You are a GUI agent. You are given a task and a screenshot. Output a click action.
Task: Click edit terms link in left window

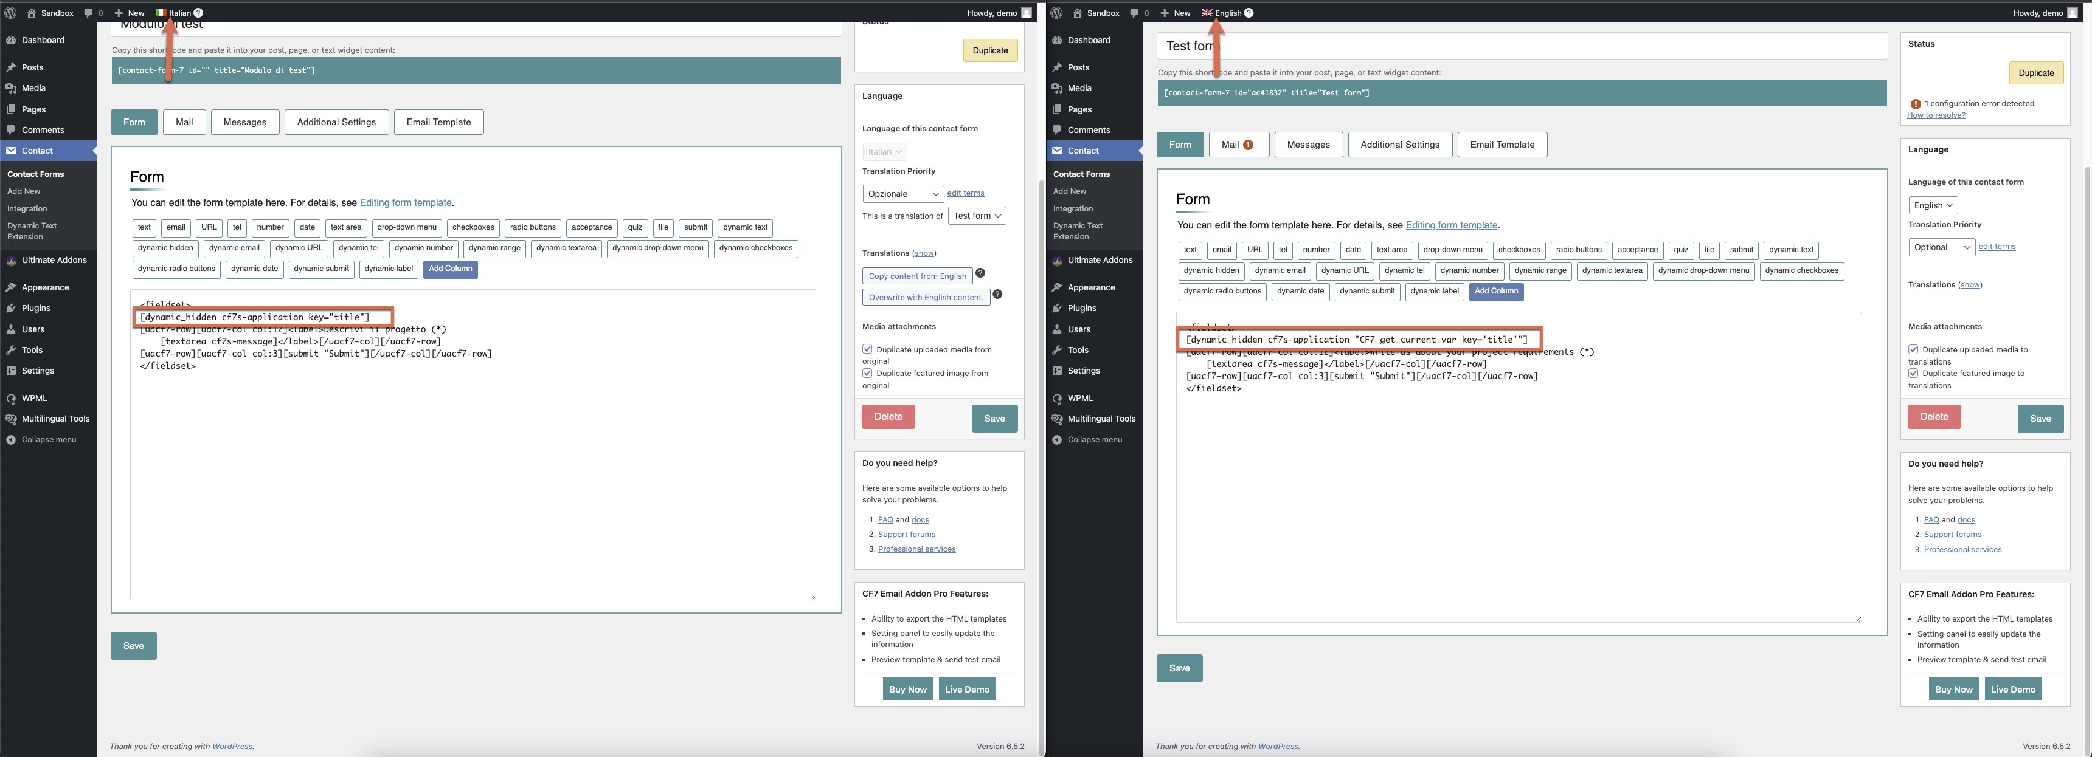click(x=966, y=193)
